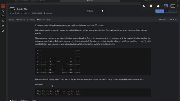Click the flip('R', ...) example line
The image size is (180, 101).
coord(58,91)
